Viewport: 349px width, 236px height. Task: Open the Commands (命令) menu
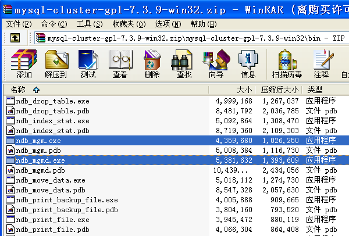54,24
